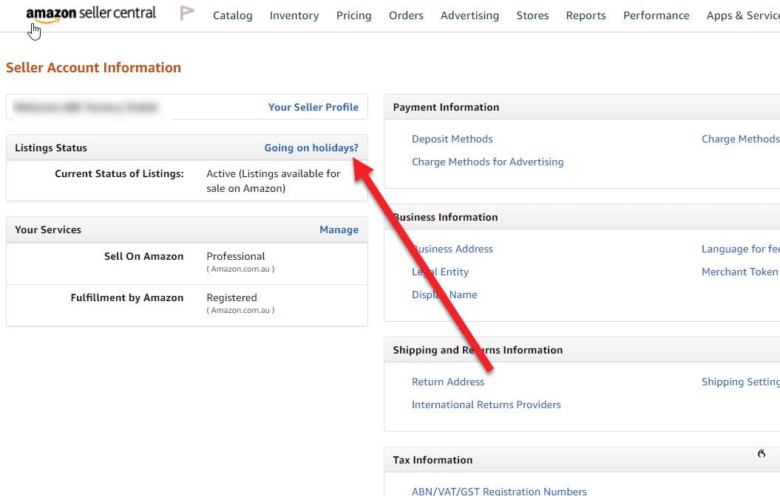Screen dimensions: 780x496
Task: Click the Business Information header
Action: click(445, 217)
